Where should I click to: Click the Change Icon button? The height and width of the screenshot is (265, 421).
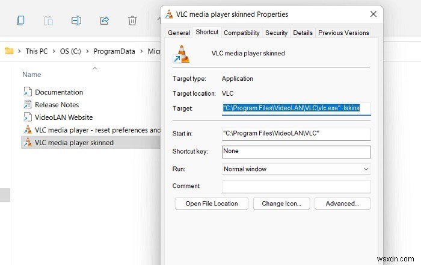point(281,204)
